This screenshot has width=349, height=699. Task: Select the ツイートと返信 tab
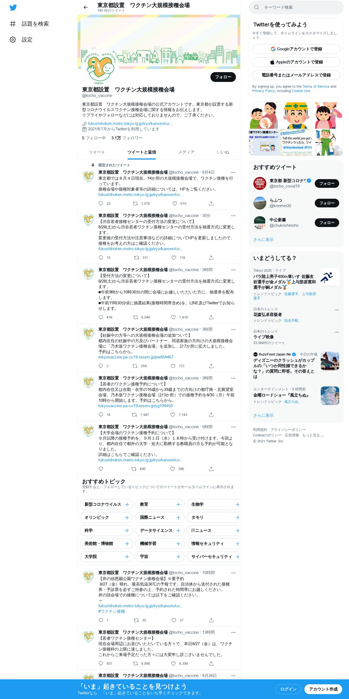[142, 152]
